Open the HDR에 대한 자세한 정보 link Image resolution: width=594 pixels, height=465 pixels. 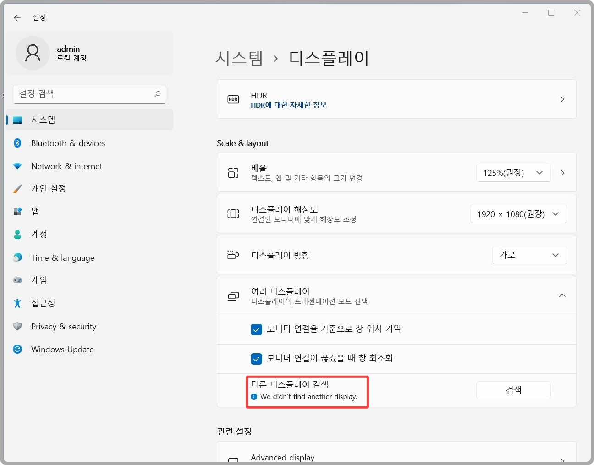pos(289,105)
